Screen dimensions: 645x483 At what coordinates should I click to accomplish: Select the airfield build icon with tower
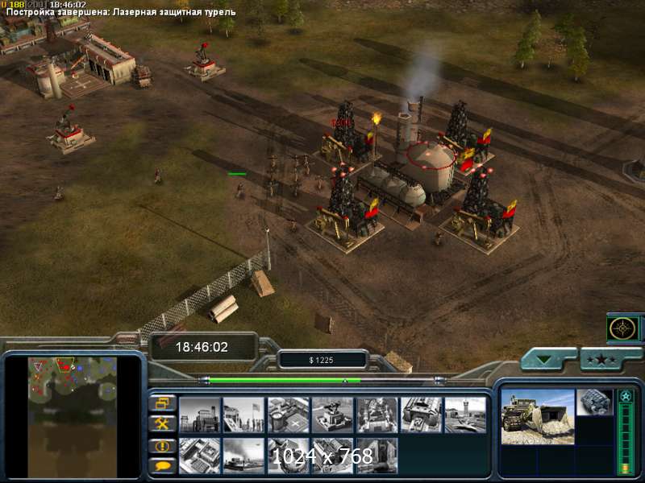(465, 415)
